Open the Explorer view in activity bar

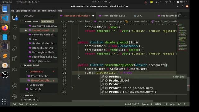pyautogui.click(x=15, y=17)
